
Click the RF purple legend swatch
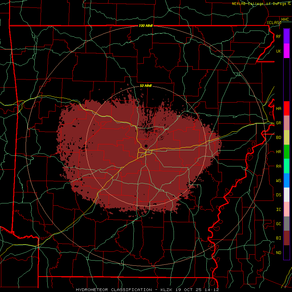tap(286, 36)
